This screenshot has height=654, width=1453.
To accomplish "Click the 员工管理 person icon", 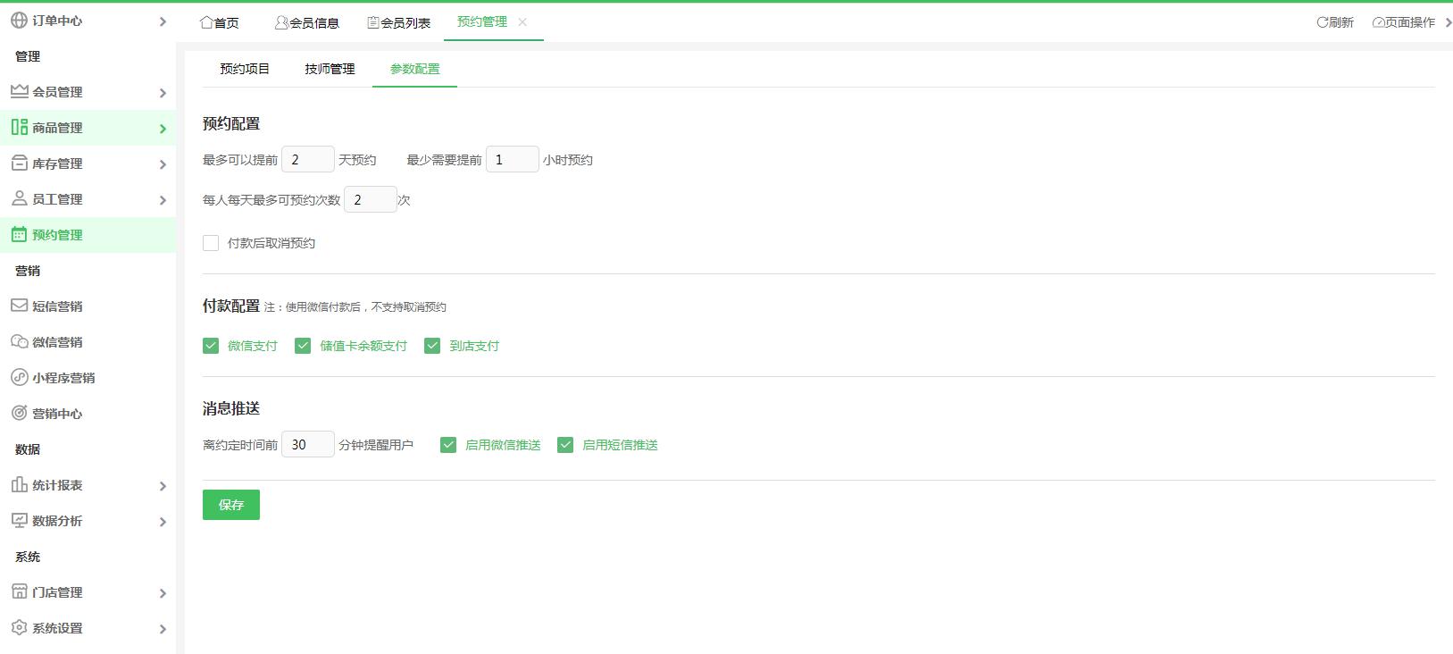I will point(19,198).
